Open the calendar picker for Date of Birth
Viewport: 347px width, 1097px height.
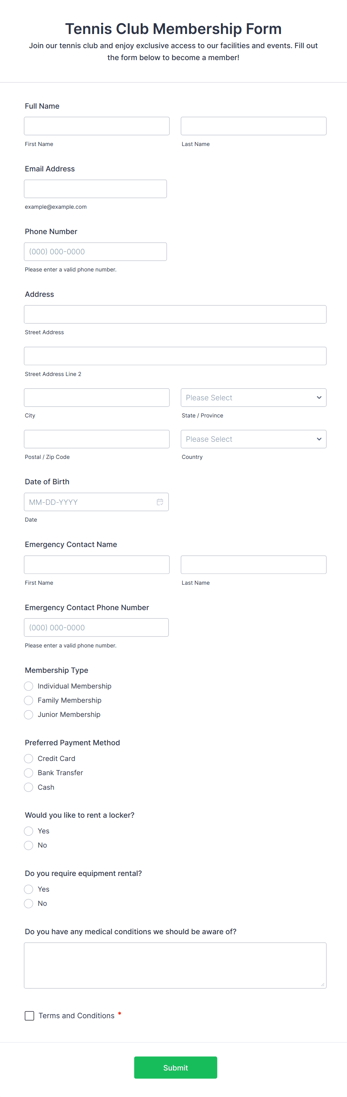pyautogui.click(x=160, y=502)
